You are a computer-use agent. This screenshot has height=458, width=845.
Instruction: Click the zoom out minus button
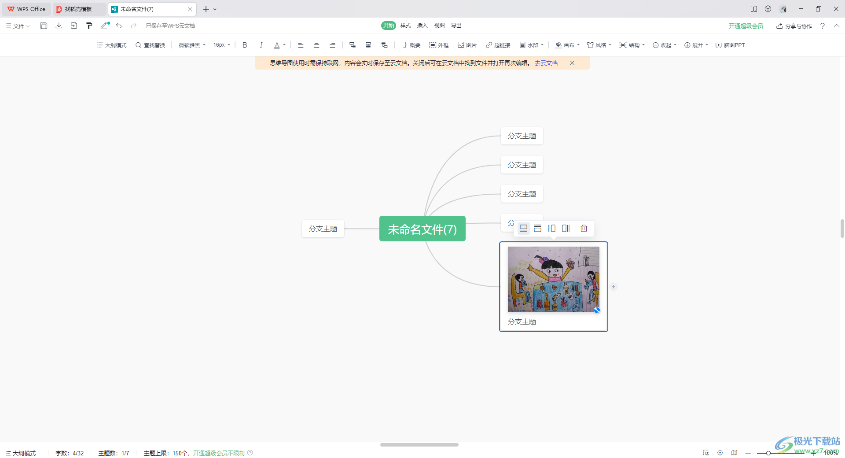click(x=748, y=453)
